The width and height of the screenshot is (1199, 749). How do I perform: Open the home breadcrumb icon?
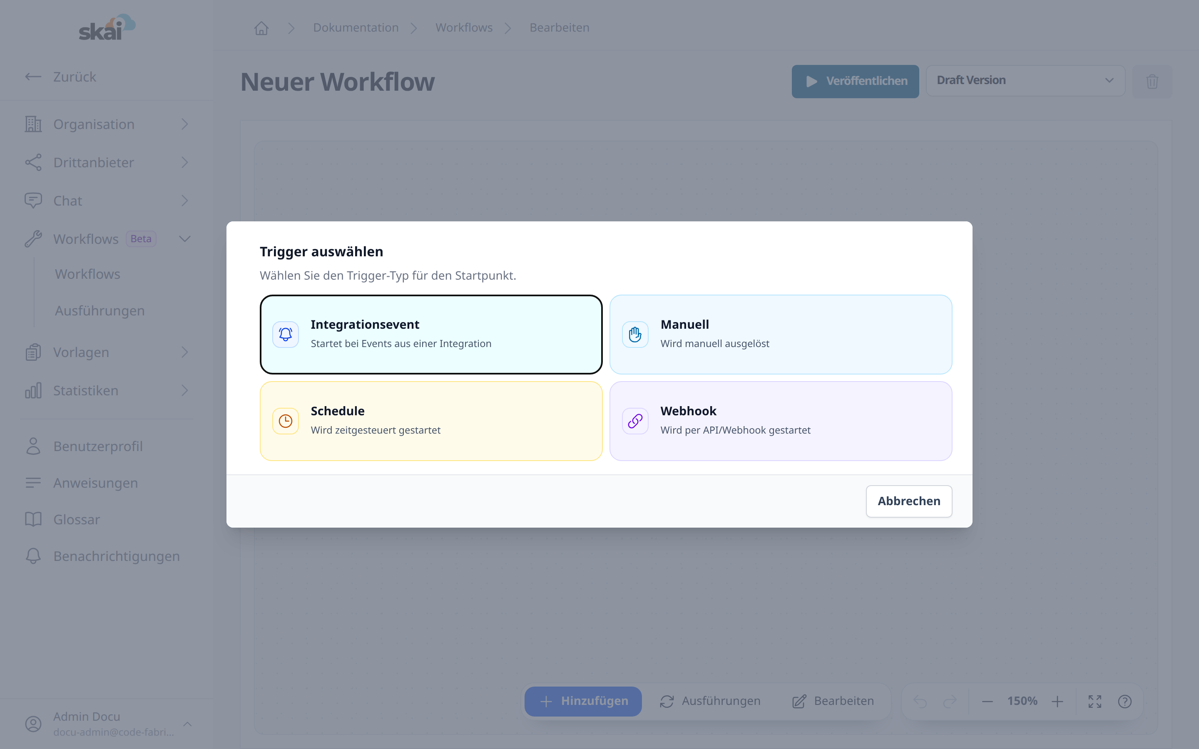(261, 28)
